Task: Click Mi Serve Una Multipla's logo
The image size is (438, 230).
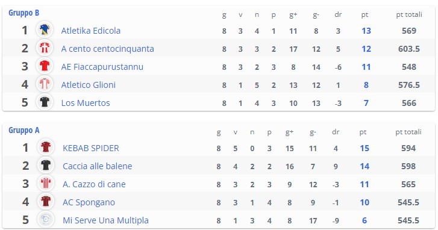Action: coord(46,219)
